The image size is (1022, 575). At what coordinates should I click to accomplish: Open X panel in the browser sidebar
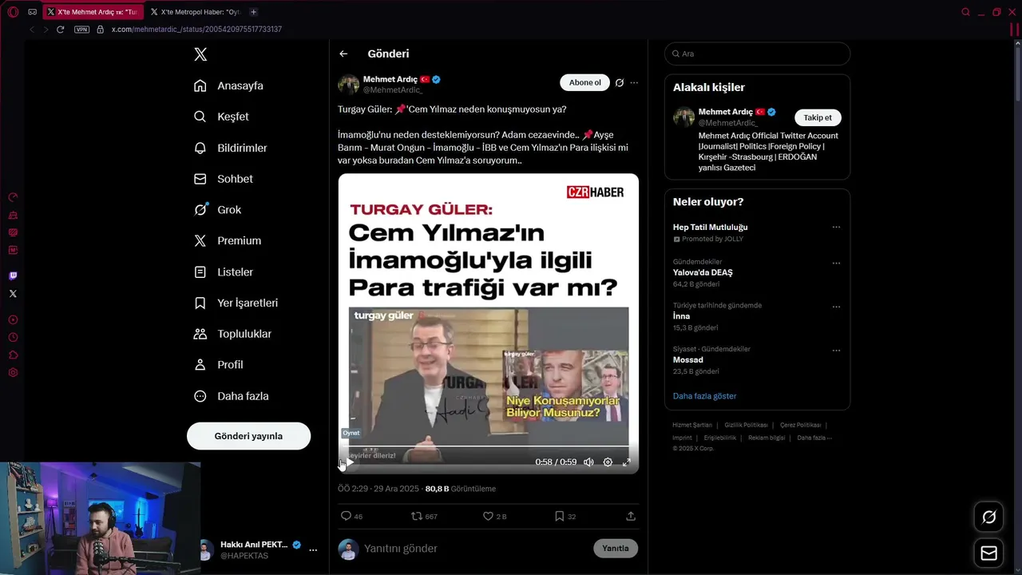(x=13, y=294)
